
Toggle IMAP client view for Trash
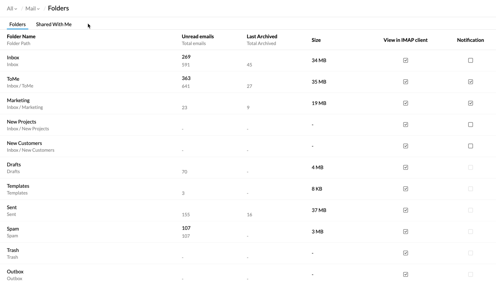click(x=406, y=253)
